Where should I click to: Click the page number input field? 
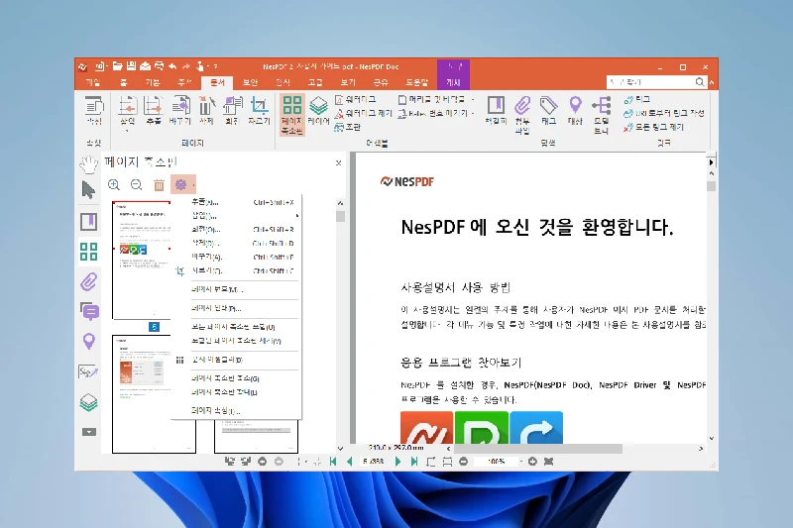click(374, 462)
